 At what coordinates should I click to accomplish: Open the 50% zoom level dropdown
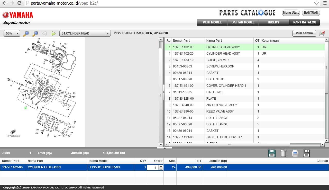(12, 33)
